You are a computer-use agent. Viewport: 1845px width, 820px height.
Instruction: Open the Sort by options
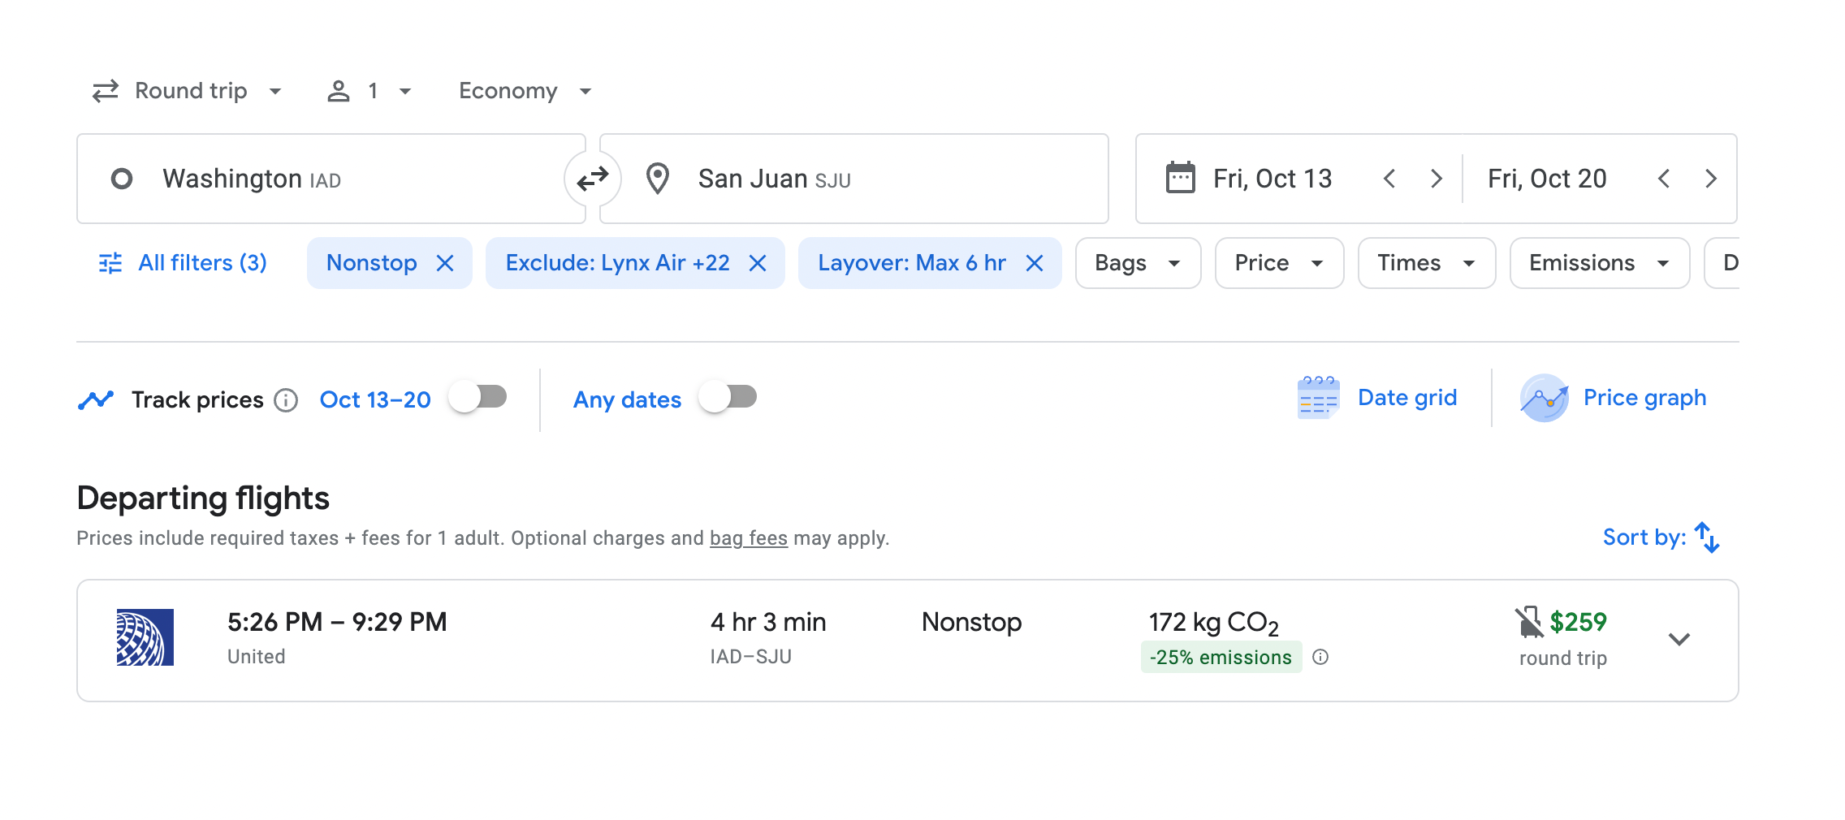1661,537
